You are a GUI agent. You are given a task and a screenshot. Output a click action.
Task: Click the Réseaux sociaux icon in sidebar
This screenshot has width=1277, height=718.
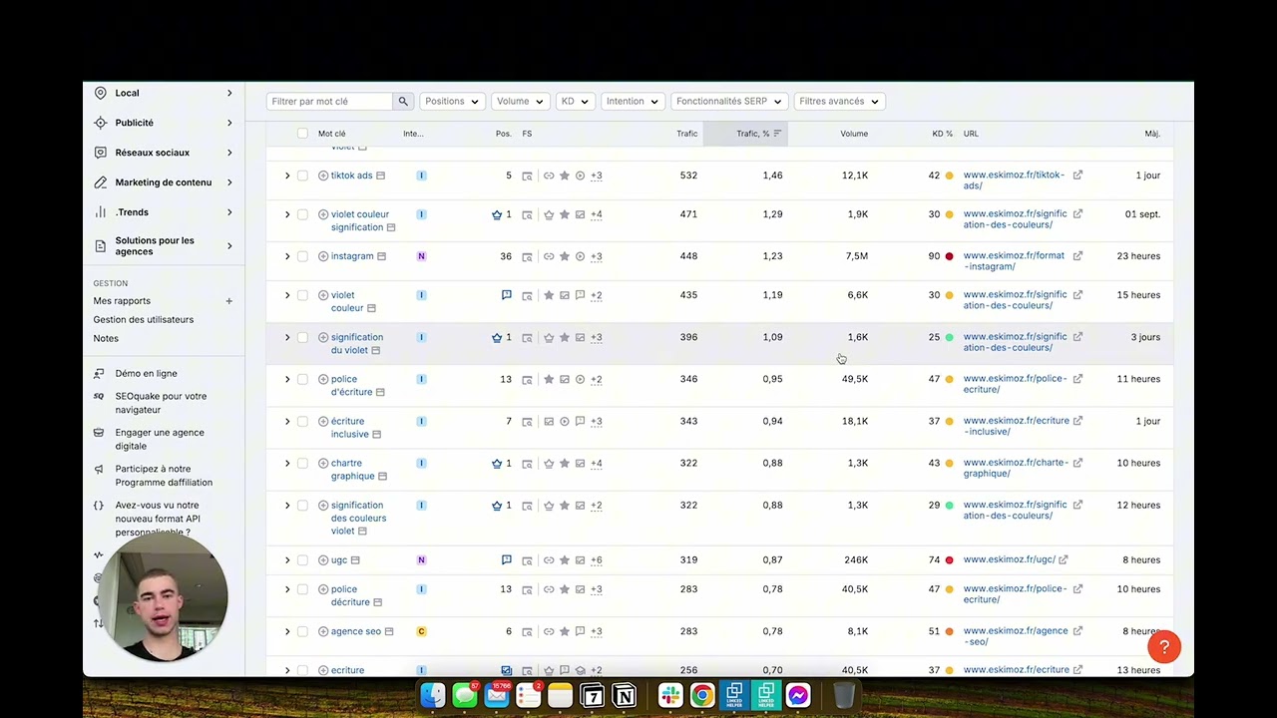point(100,153)
